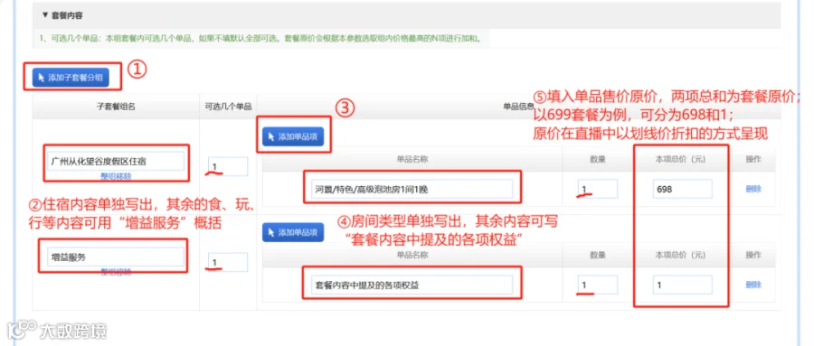
Task: Edit item name 套餐内容中提及的各项权益
Action: [412, 285]
